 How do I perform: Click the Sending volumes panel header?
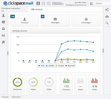[x=55, y=31]
